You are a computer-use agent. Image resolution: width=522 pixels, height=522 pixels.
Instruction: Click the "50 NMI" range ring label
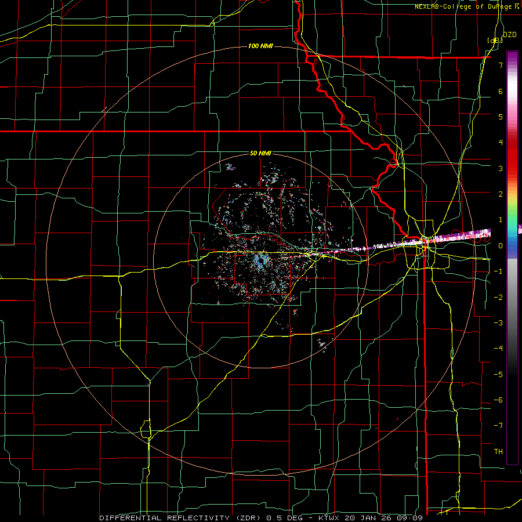(x=260, y=154)
